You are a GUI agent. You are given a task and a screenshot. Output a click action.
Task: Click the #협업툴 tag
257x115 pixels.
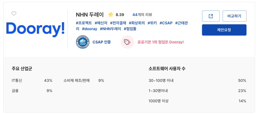click(x=130, y=29)
